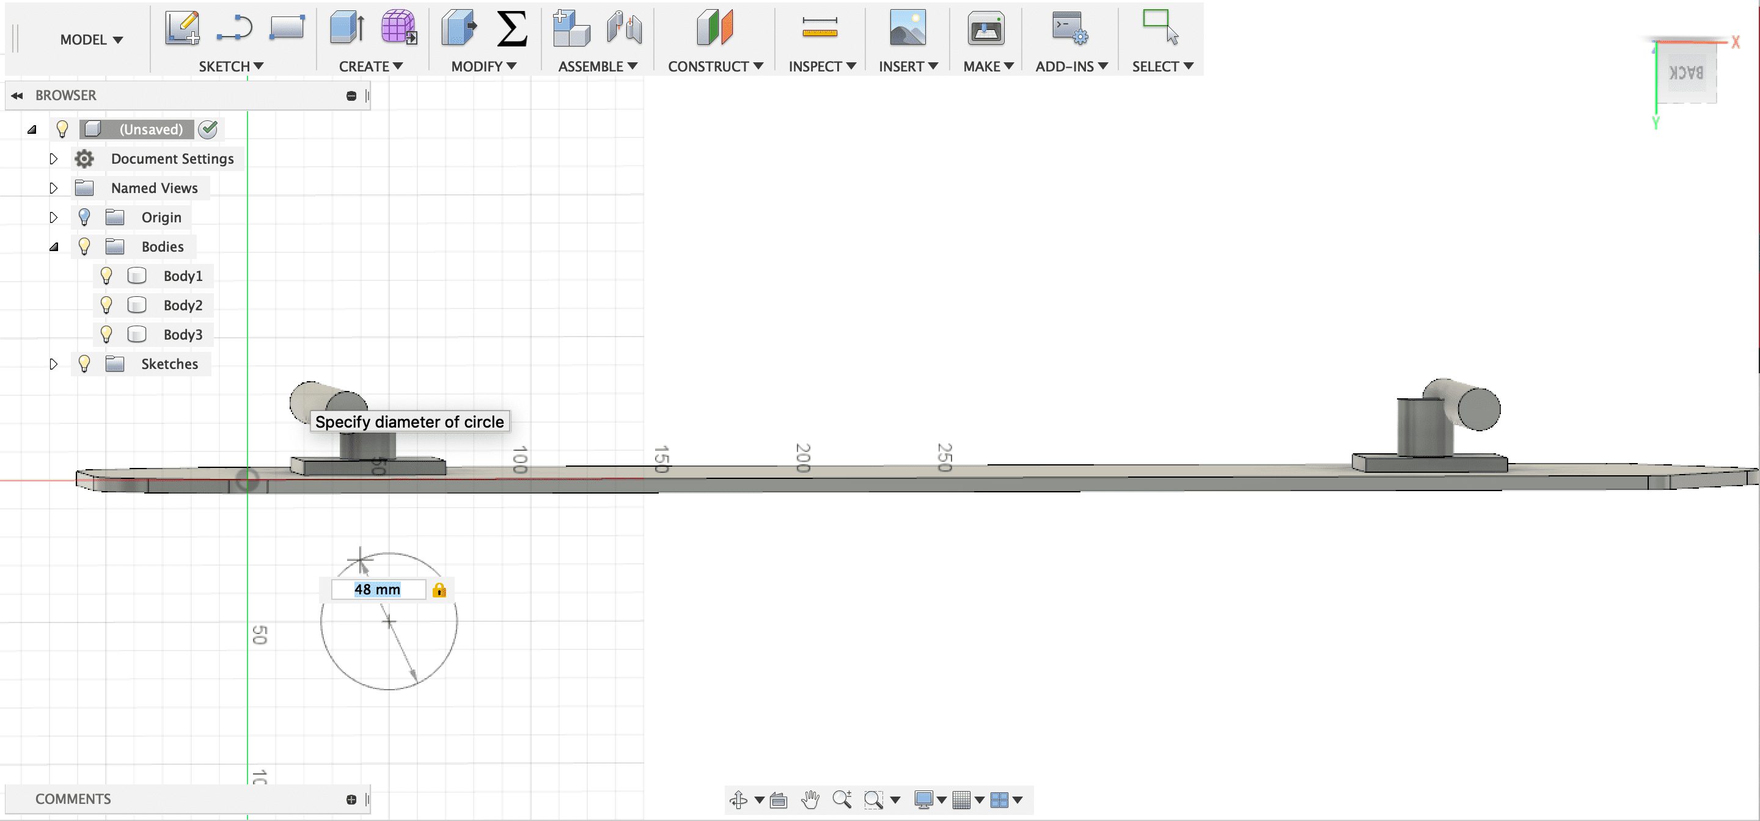Click the BACK face of view cube
This screenshot has height=821, width=1760.
[x=1685, y=73]
